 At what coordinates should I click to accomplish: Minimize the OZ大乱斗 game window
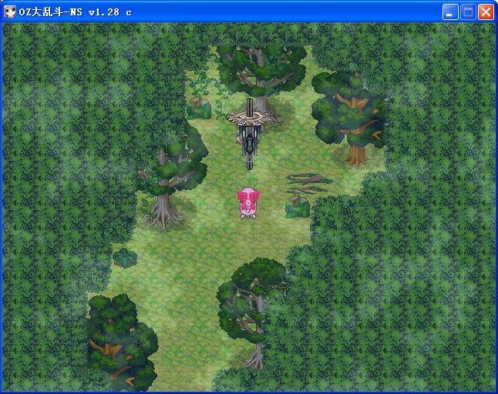450,12
